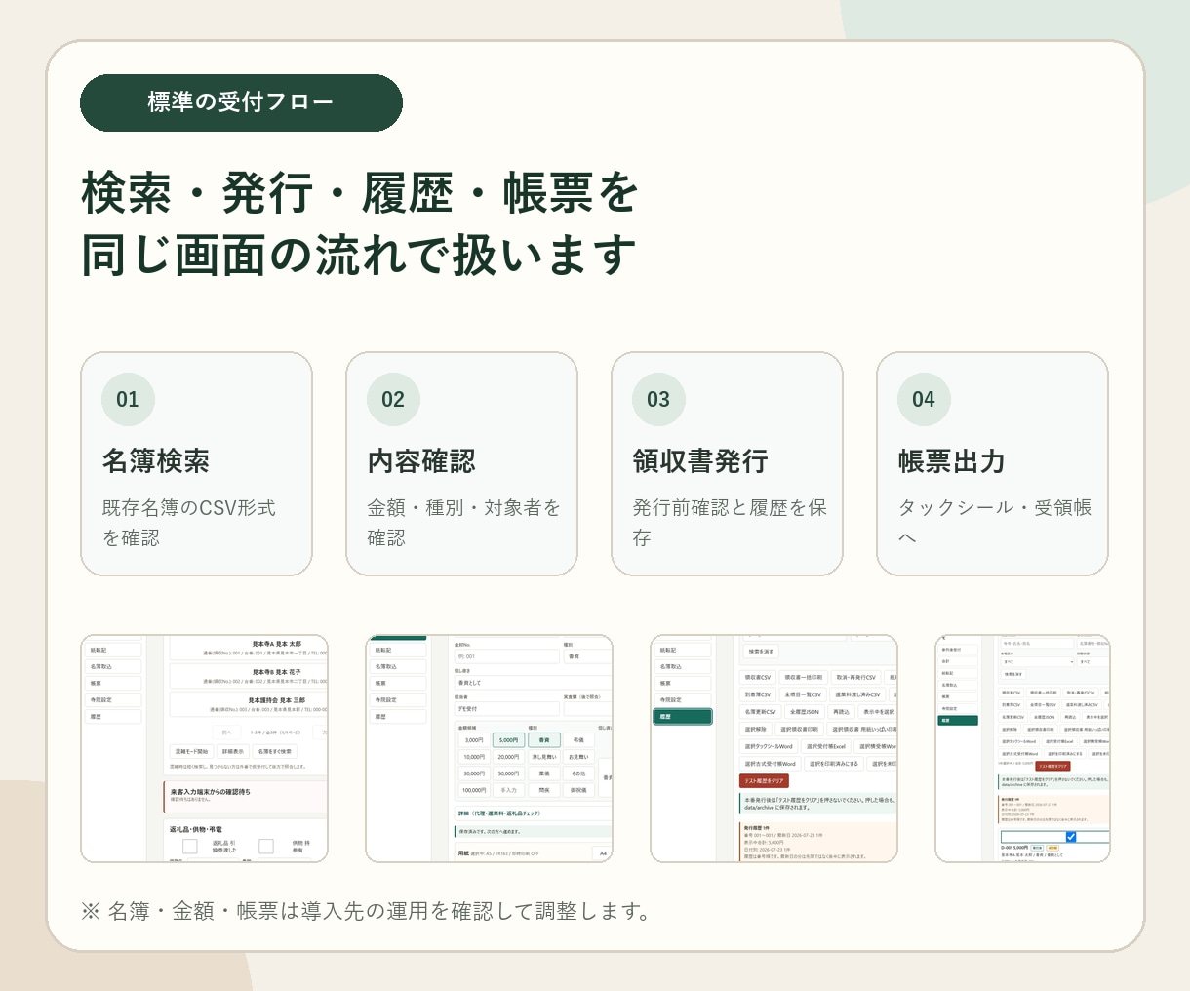Viewport: 1190px width, 991px height.
Task: Click 選択タックシールWord in third screenshot
Action: point(769,746)
